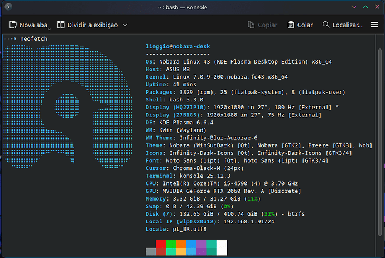Click the Copiar button
Screen dimensions: 385x258
click(262, 25)
